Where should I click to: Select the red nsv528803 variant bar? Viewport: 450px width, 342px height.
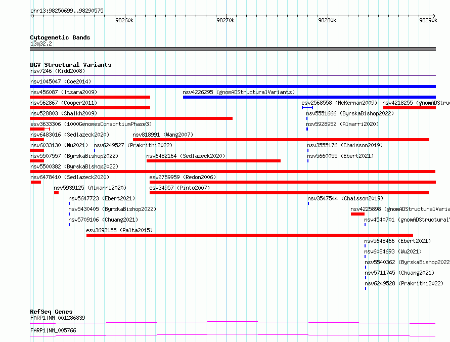[131, 118]
